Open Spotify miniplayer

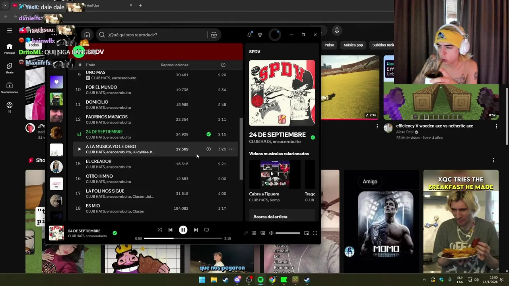point(306,233)
